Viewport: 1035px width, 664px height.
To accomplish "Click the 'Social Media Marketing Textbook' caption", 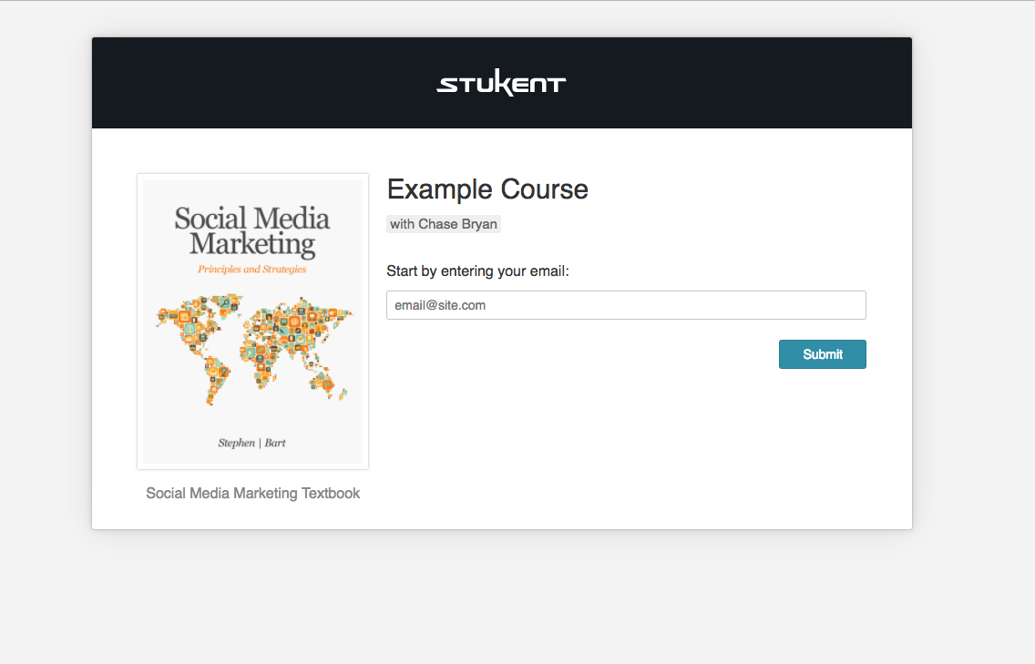I will click(252, 493).
